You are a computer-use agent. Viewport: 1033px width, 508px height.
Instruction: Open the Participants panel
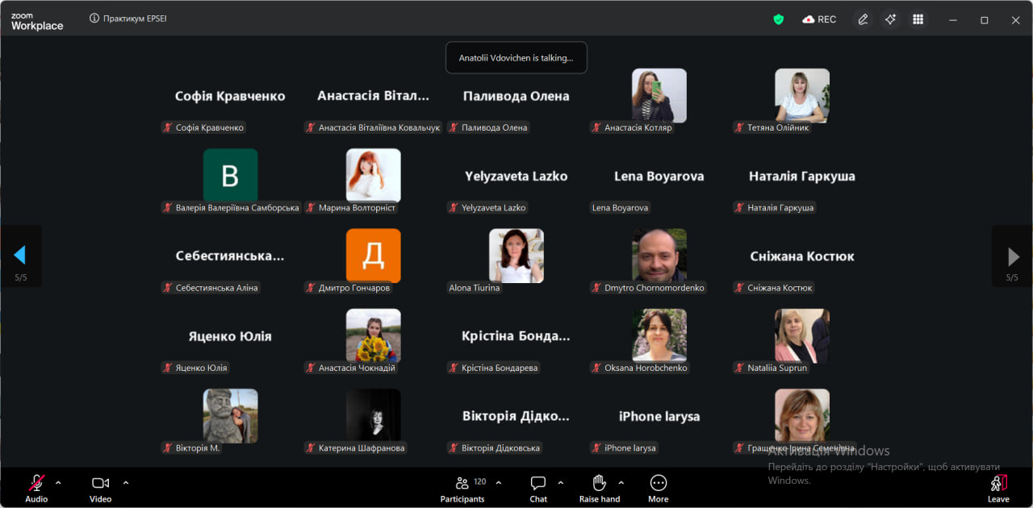[462, 489]
